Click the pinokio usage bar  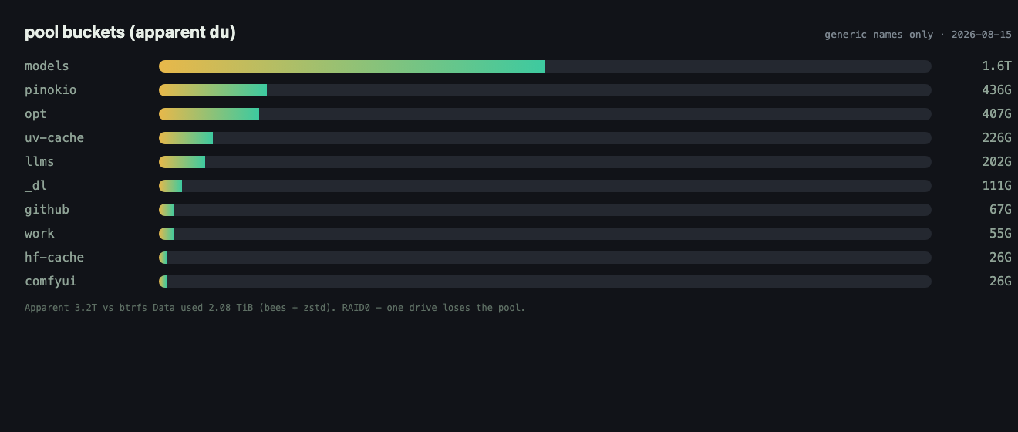coord(545,90)
